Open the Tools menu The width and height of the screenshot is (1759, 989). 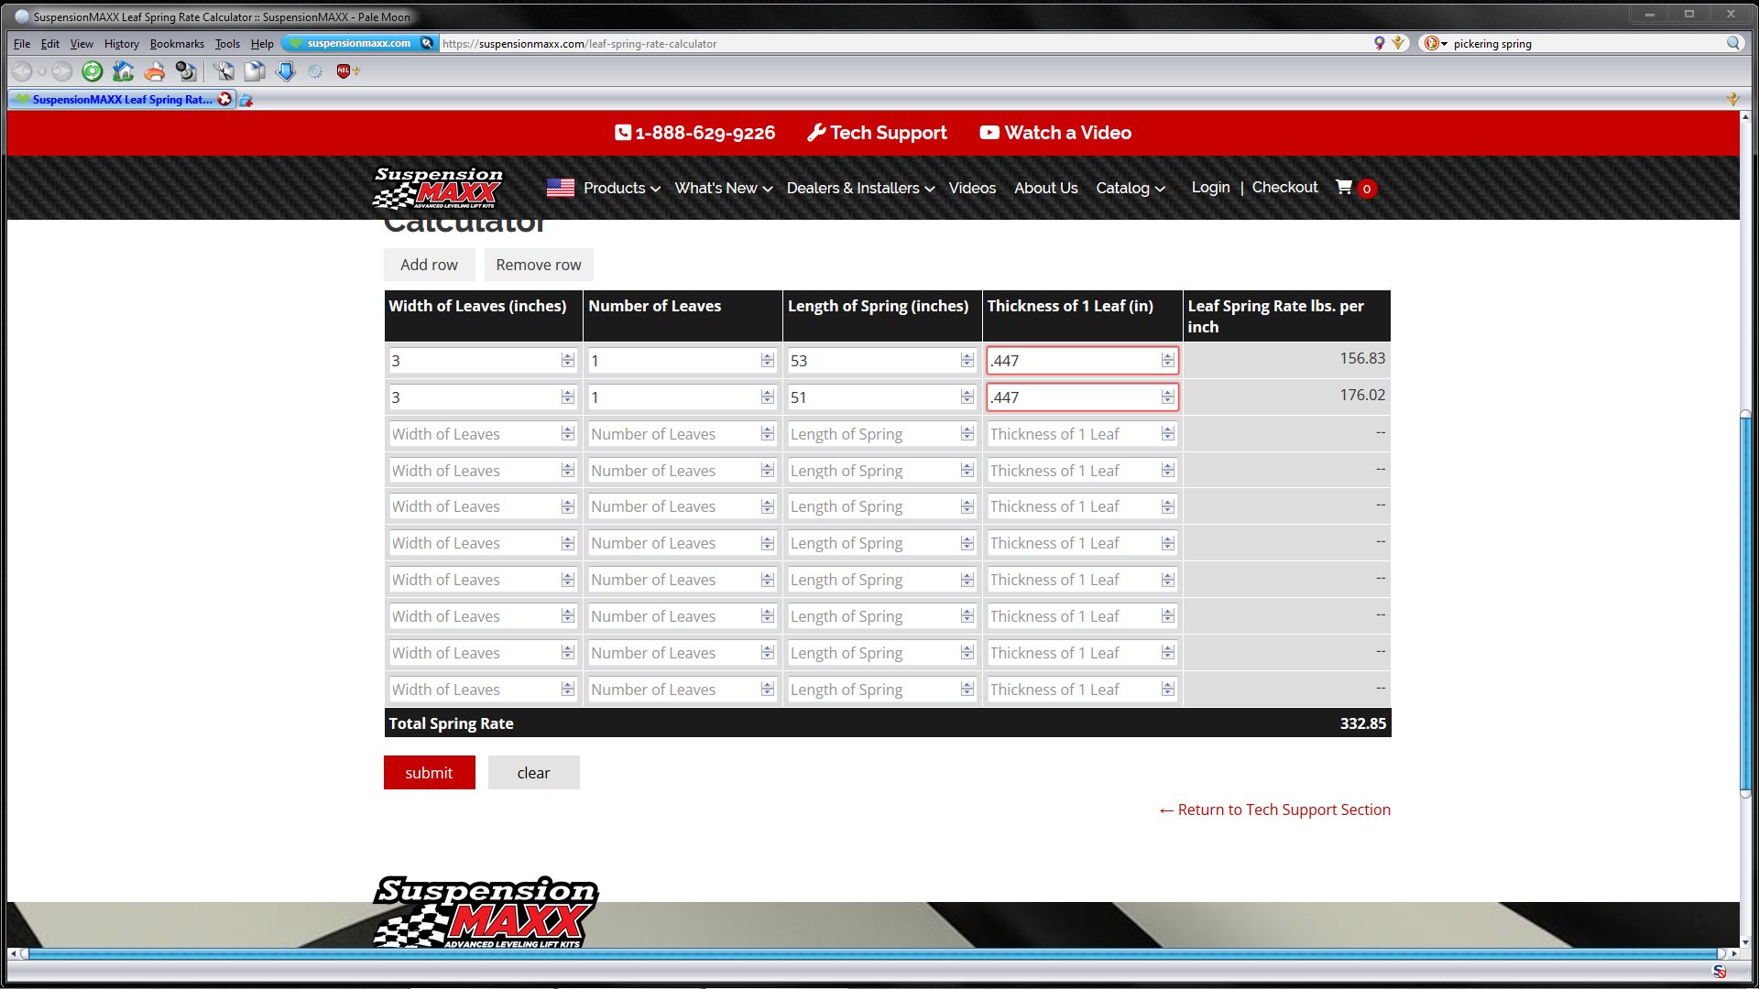coord(227,43)
